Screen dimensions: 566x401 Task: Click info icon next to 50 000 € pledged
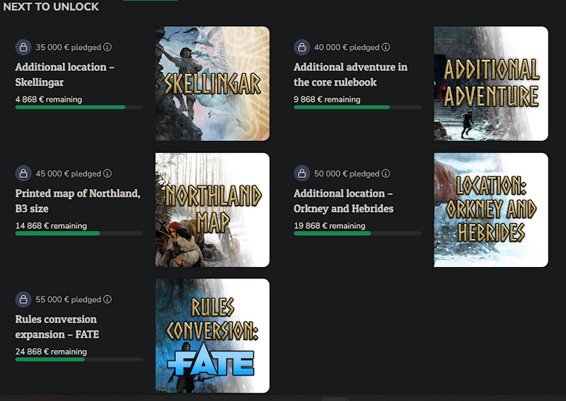[x=386, y=174]
